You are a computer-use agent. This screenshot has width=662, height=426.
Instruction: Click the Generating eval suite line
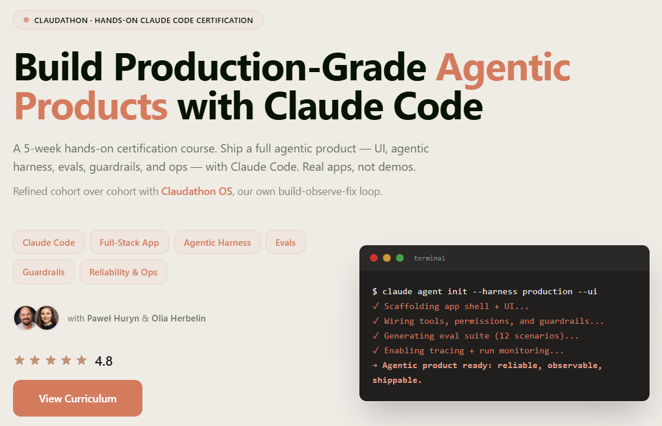pos(475,336)
